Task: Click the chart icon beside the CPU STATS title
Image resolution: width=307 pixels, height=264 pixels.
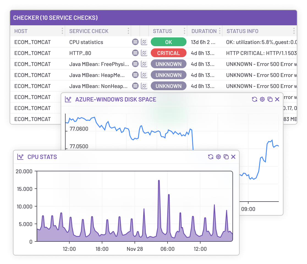Action: pyautogui.click(x=20, y=157)
